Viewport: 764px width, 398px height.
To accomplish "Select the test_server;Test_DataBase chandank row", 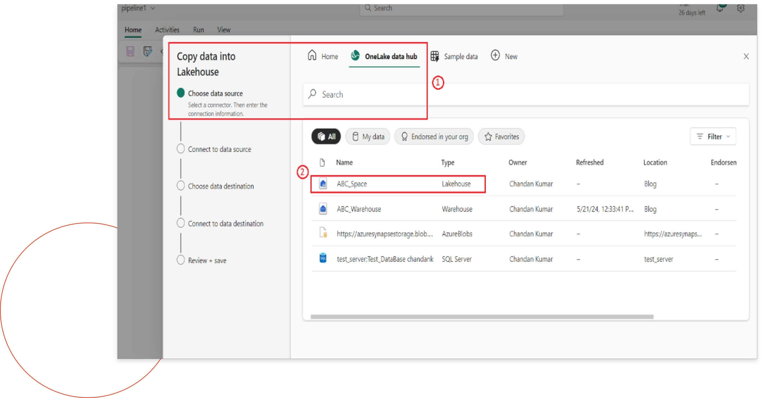I will pos(385,259).
